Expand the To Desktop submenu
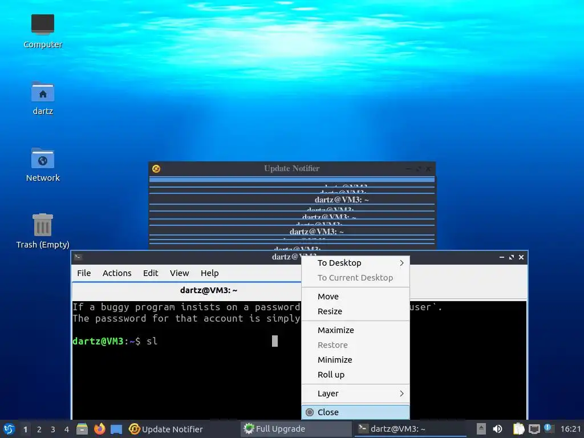The height and width of the screenshot is (438, 584). coord(355,263)
